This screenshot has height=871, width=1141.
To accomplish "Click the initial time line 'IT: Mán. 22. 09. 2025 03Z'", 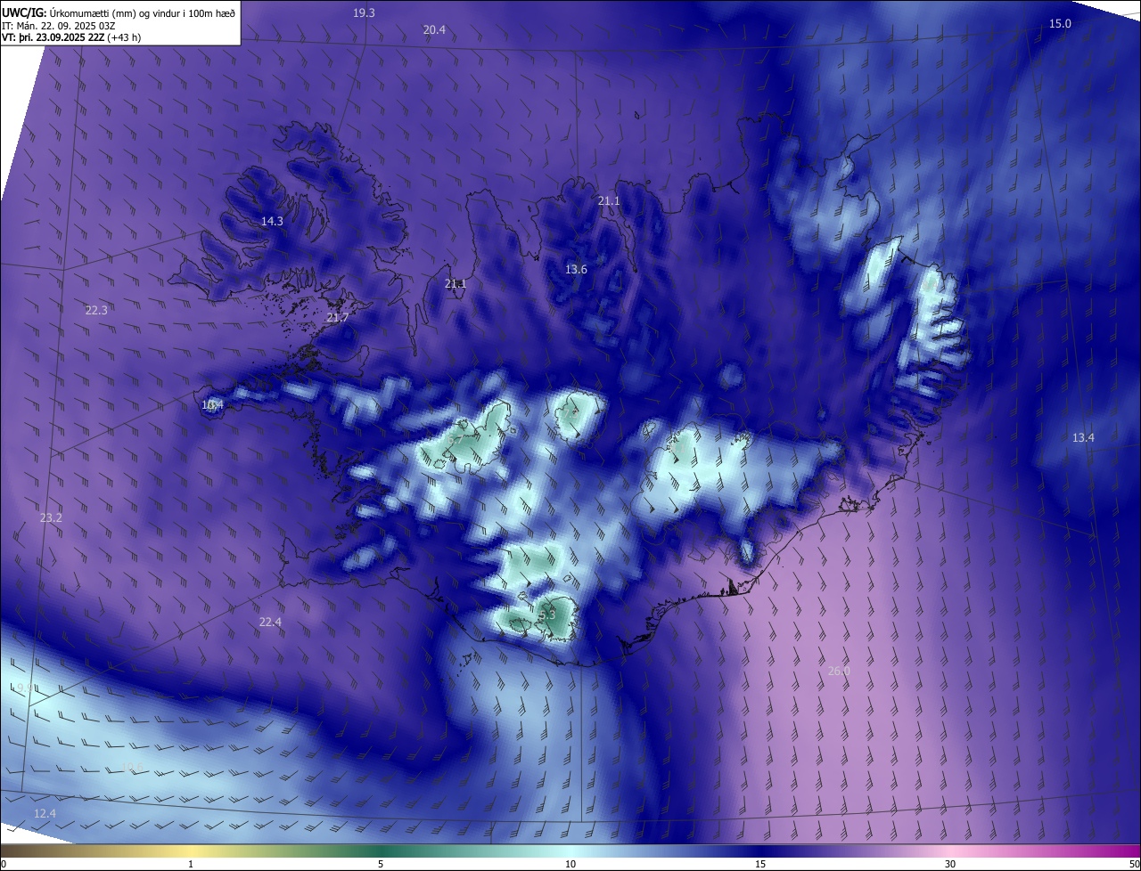I will tap(59, 25).
